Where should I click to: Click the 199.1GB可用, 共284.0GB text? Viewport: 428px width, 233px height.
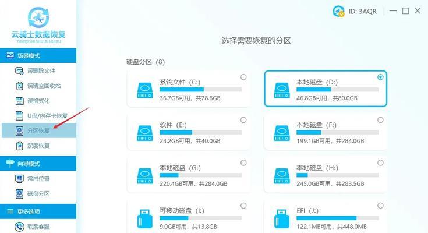(330, 141)
